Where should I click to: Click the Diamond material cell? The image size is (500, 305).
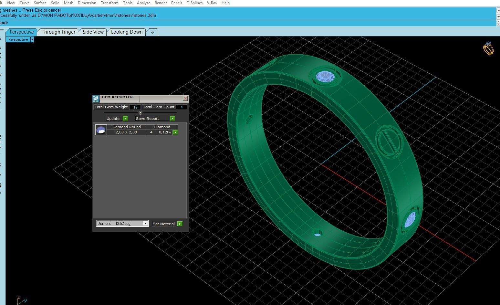click(x=162, y=127)
